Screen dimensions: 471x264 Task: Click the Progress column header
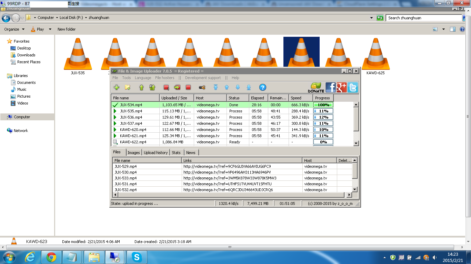pyautogui.click(x=323, y=98)
